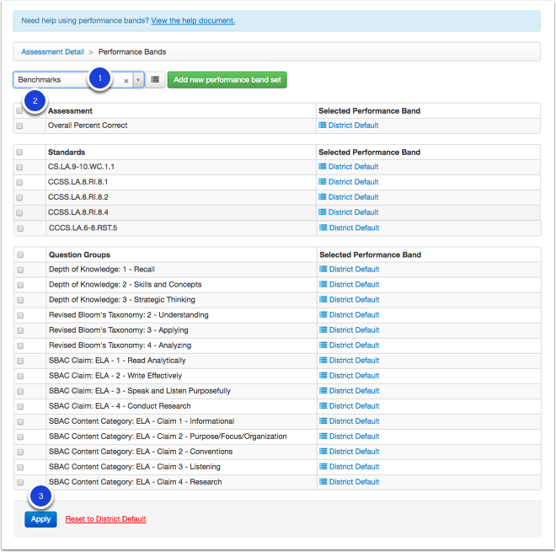Click band icon for Purpose/Focus/Organization row

coord(323,437)
